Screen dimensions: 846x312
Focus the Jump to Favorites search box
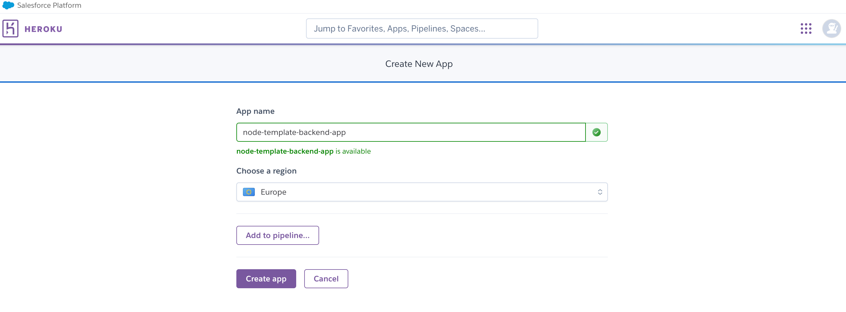point(422,29)
